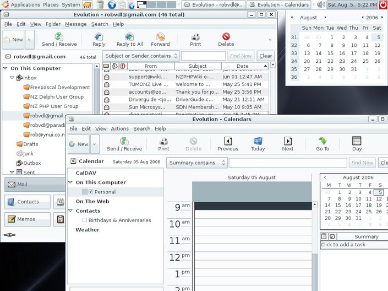Open the Freepascal Development mail folder
The image size is (388, 291).
pyautogui.click(x=57, y=87)
